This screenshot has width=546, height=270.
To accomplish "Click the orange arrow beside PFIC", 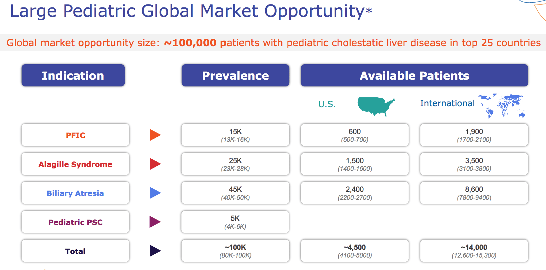I will (155, 135).
